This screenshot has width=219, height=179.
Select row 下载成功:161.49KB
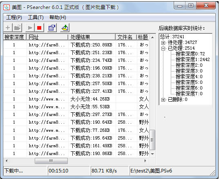click(x=76, y=146)
